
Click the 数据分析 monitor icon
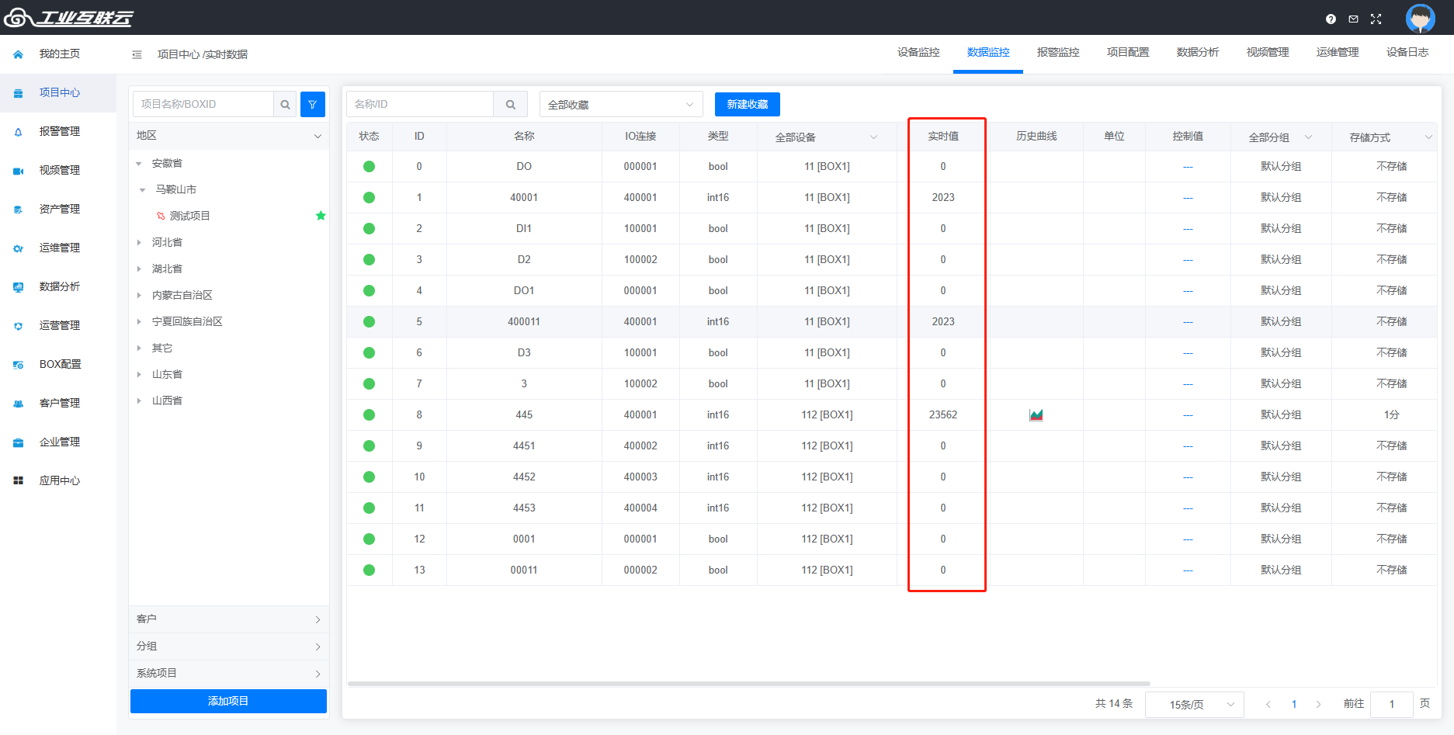(19, 287)
